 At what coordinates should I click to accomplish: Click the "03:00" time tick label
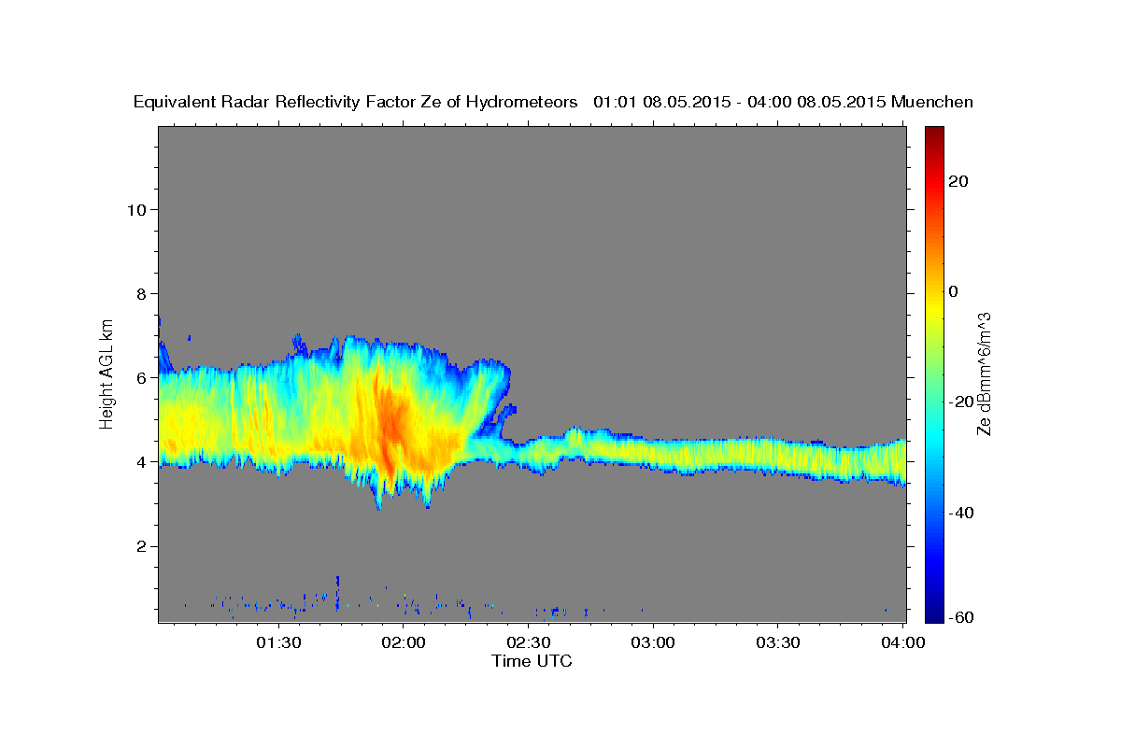click(x=653, y=642)
